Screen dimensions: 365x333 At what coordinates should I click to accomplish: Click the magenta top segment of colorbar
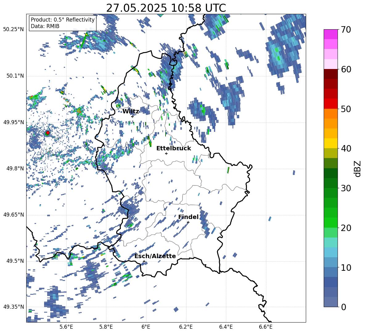[x=330, y=34]
